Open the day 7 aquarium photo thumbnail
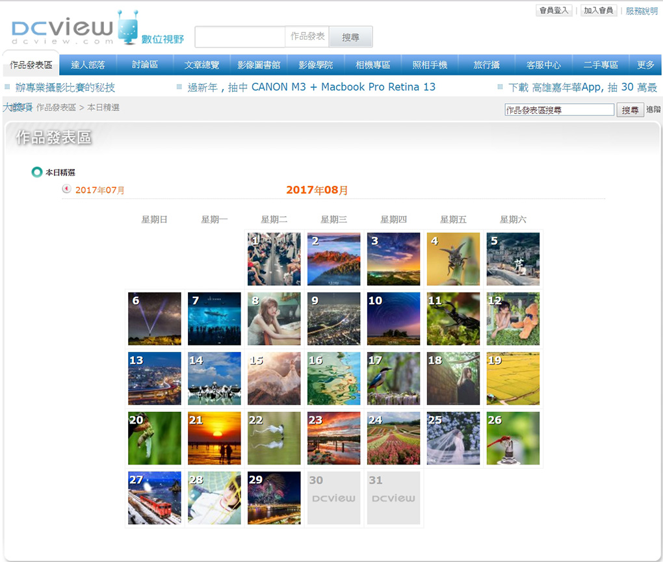The image size is (663, 562). [x=214, y=318]
